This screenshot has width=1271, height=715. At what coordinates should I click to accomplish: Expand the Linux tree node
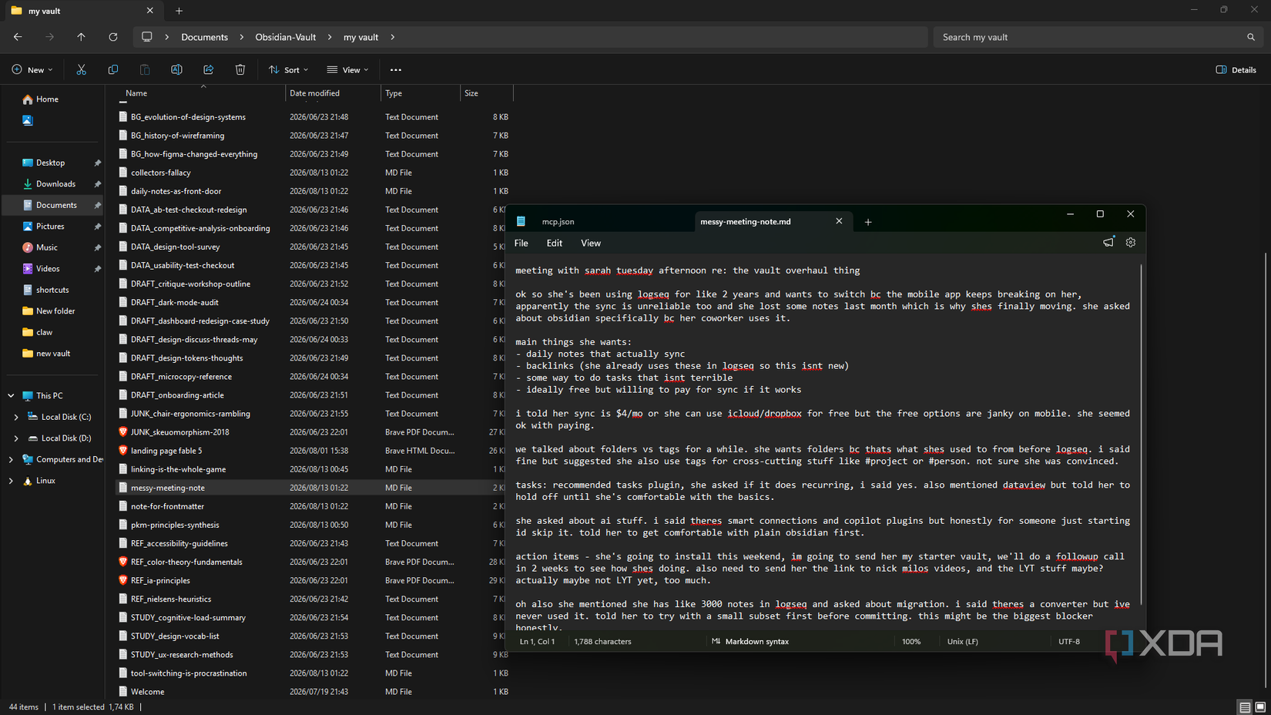point(11,481)
